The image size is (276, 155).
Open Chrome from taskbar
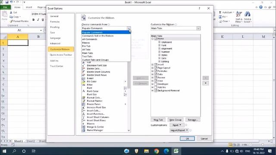pos(156,151)
